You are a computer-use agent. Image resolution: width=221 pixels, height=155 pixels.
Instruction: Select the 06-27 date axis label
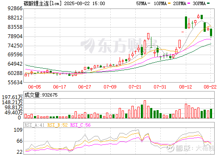point(84,87)
